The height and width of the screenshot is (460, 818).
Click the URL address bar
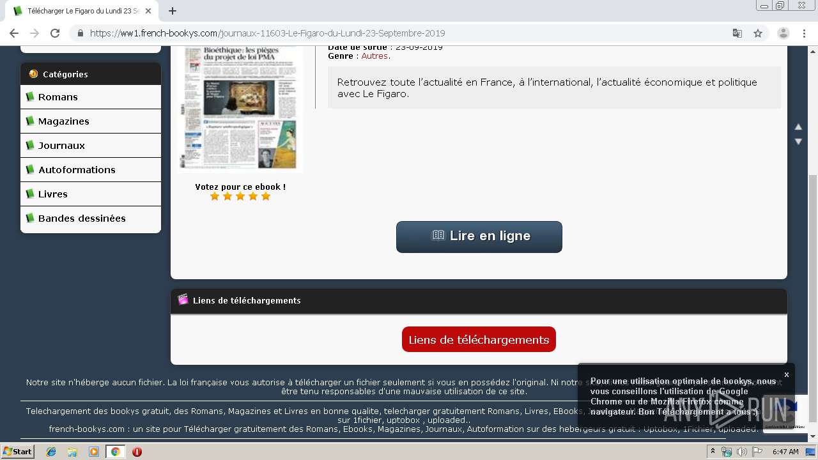(x=409, y=33)
